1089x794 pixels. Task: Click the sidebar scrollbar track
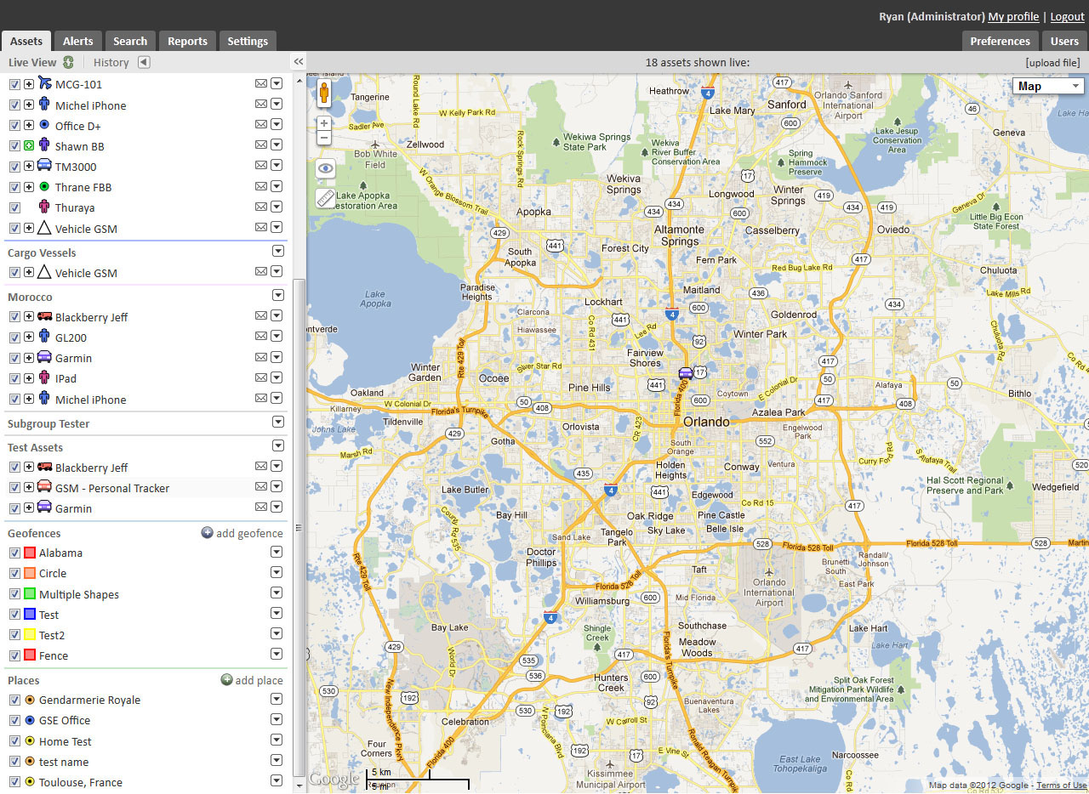point(299,425)
